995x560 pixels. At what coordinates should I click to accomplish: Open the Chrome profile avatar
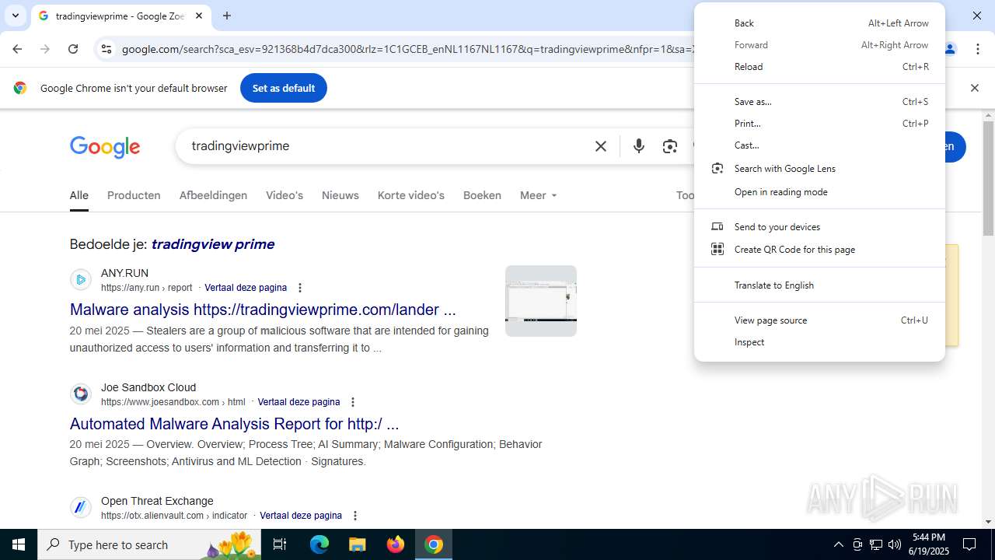[950, 49]
